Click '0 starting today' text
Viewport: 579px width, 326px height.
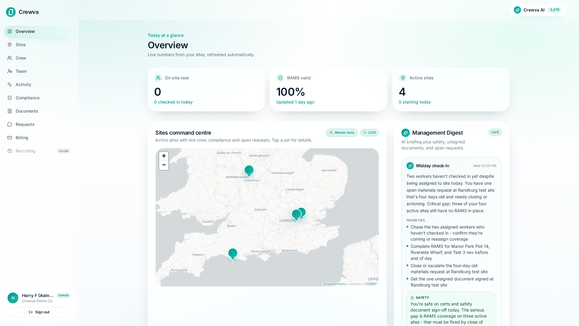415,102
